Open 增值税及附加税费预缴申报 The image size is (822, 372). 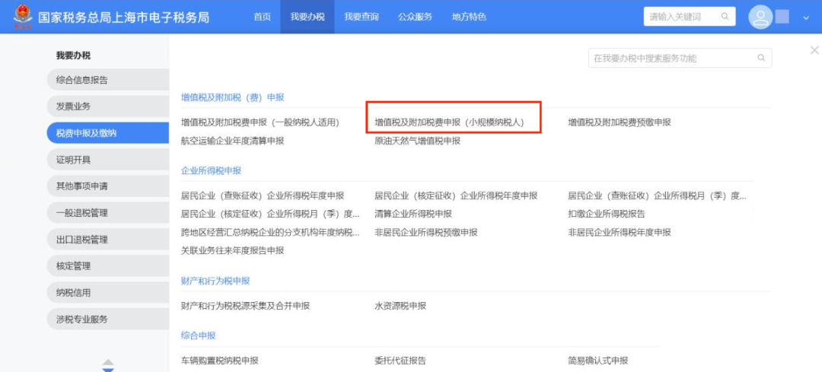click(620, 122)
